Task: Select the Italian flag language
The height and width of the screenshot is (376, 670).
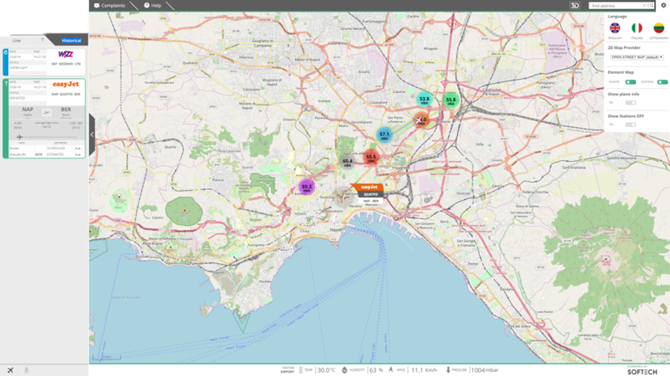Action: (637, 28)
